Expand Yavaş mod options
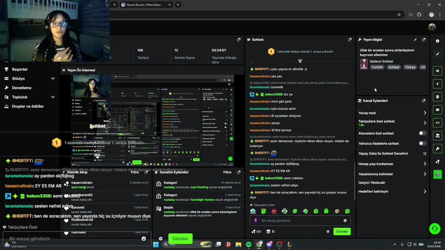 (x=425, y=113)
